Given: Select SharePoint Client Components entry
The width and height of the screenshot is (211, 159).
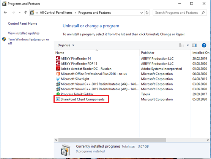Looking at the screenshot, I should [82, 99].
